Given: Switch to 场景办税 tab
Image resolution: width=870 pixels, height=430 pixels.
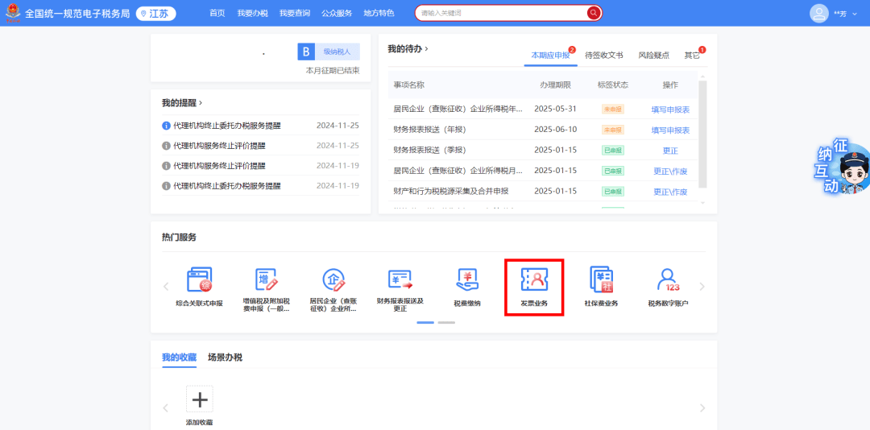Looking at the screenshot, I should (x=225, y=358).
